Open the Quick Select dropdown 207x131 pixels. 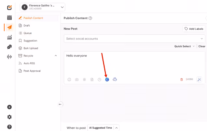[185, 46]
